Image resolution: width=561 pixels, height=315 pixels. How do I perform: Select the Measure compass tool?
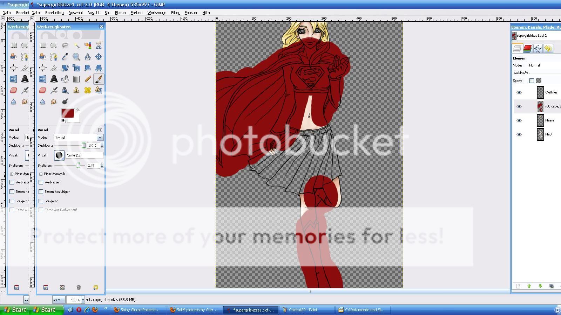click(x=87, y=56)
